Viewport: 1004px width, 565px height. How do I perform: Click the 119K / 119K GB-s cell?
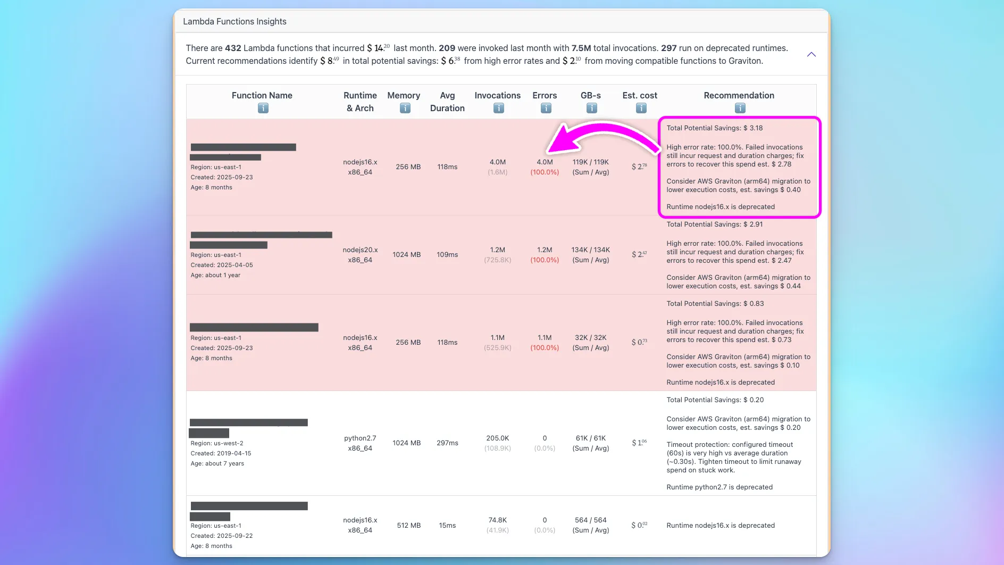590,167
